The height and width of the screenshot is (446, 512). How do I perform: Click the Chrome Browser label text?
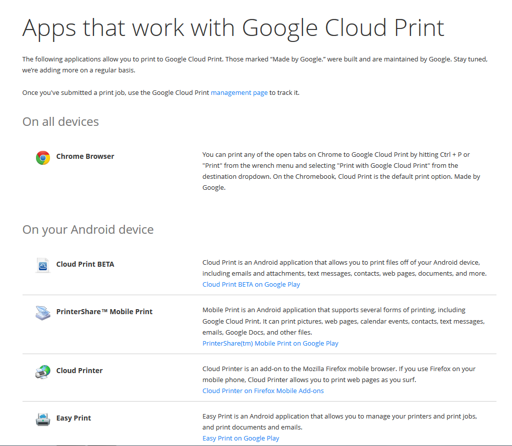point(85,156)
